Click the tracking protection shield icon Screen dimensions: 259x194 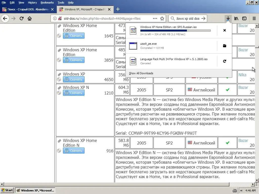[x=60, y=18]
